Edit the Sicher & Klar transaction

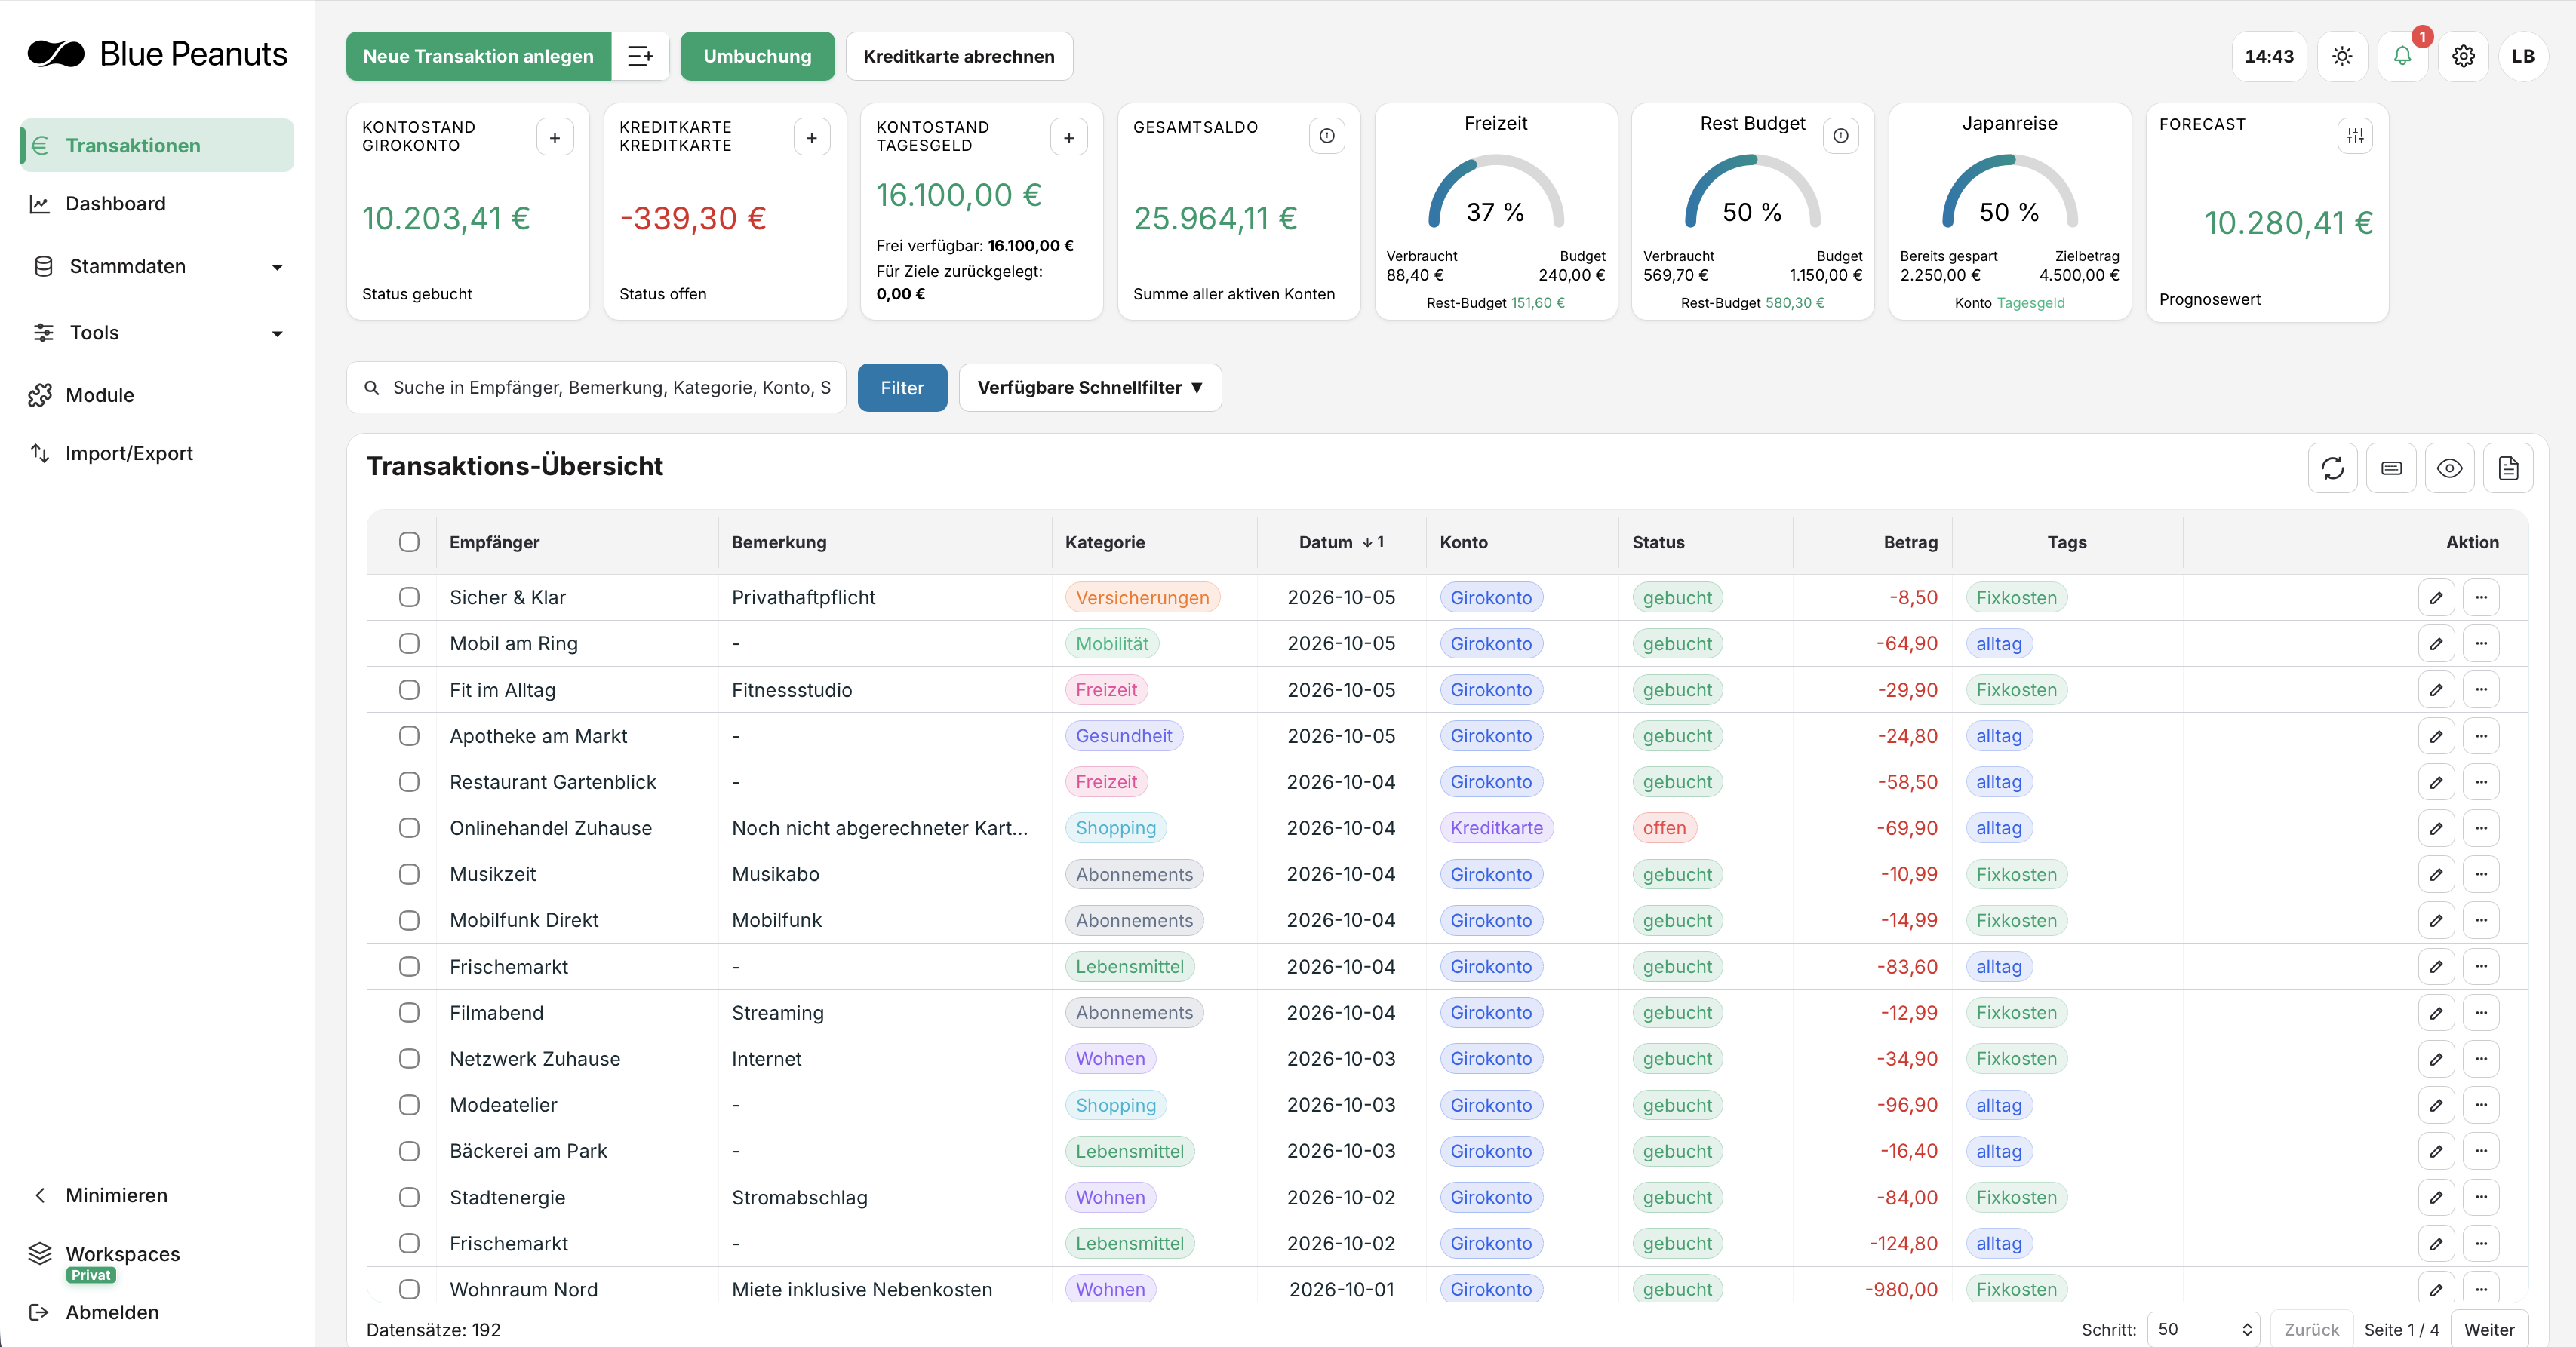(x=2436, y=597)
